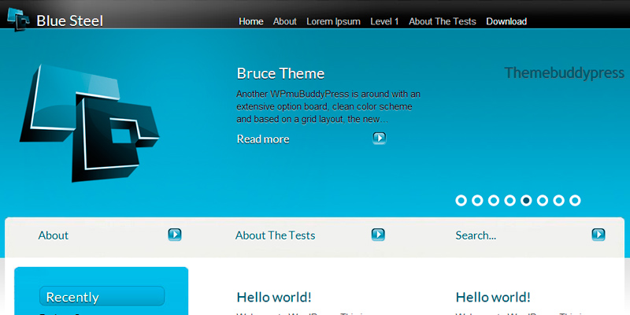
Task: Click the play arrow icon beside Read more
Action: pyautogui.click(x=380, y=139)
